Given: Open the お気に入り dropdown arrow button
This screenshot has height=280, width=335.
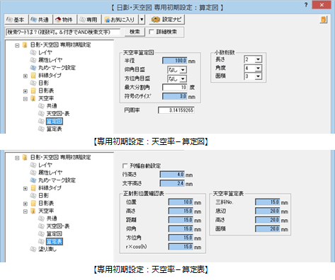Looking at the screenshot, I should coord(142,20).
